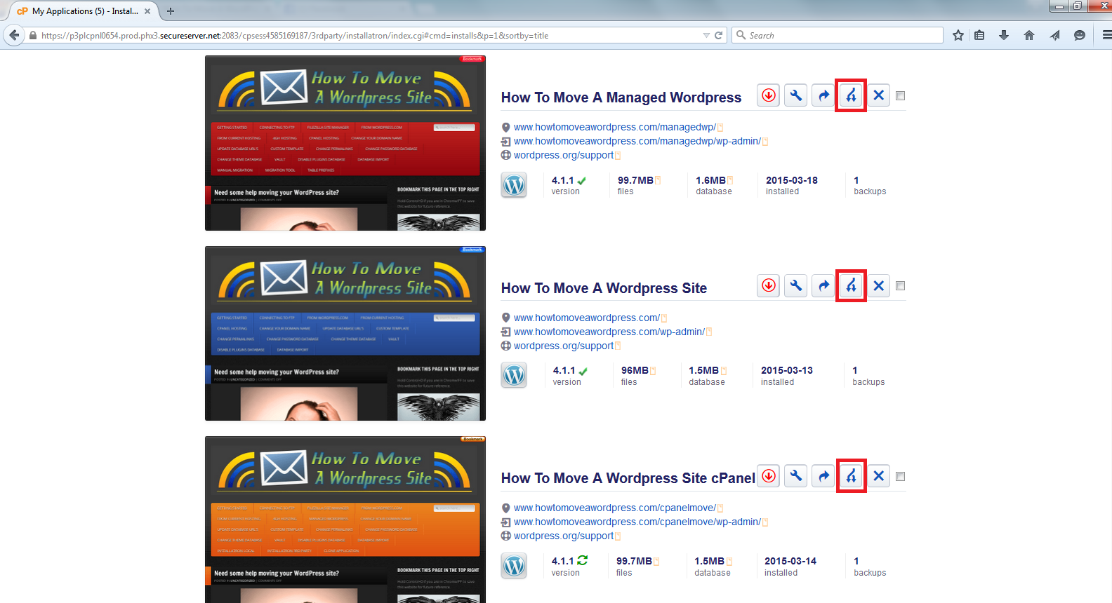The image size is (1112, 603).
Task: Tick checkbox for Wordpress Site cPanel install
Action: coord(901,476)
